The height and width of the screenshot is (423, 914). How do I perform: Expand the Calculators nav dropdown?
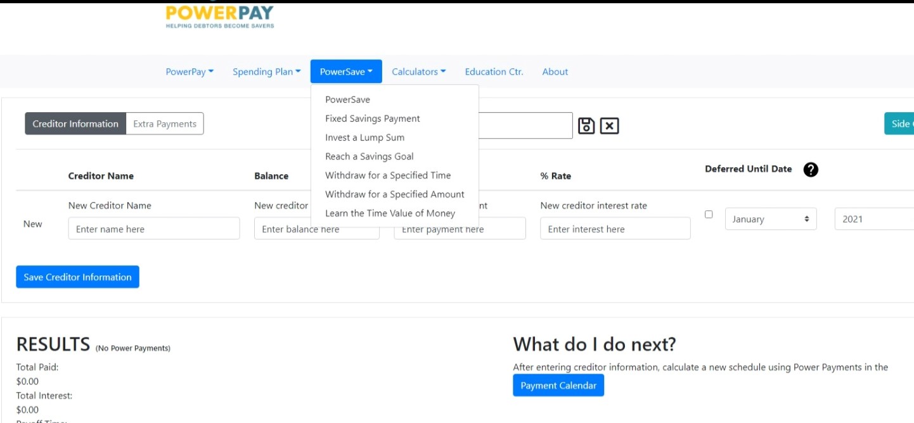pos(419,72)
